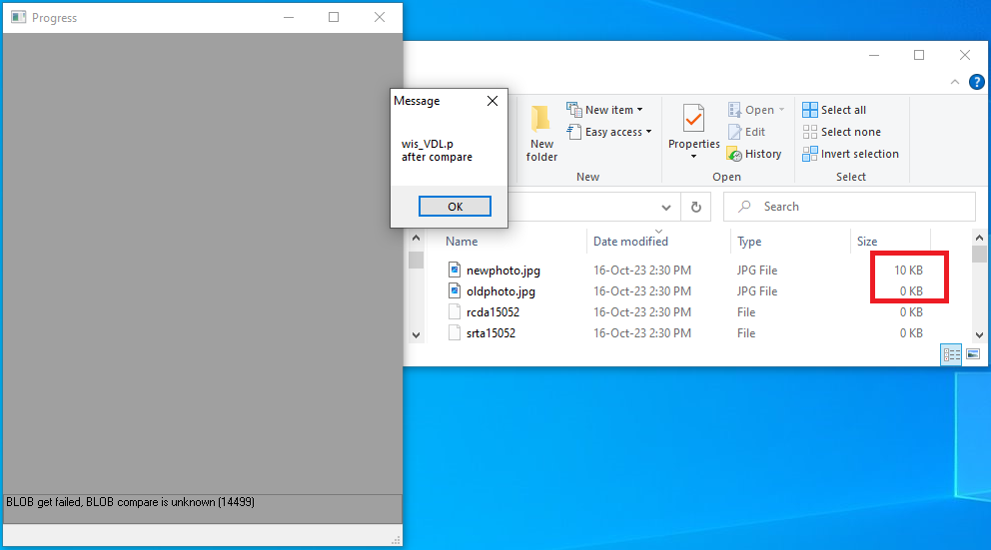The height and width of the screenshot is (550, 991).
Task: Click the refresh button beside address bar
Action: pyautogui.click(x=696, y=207)
